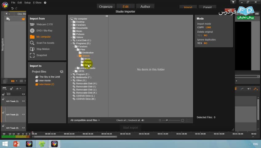Select the Stop Motion capture source
The image size is (261, 148).
click(x=40, y=49)
